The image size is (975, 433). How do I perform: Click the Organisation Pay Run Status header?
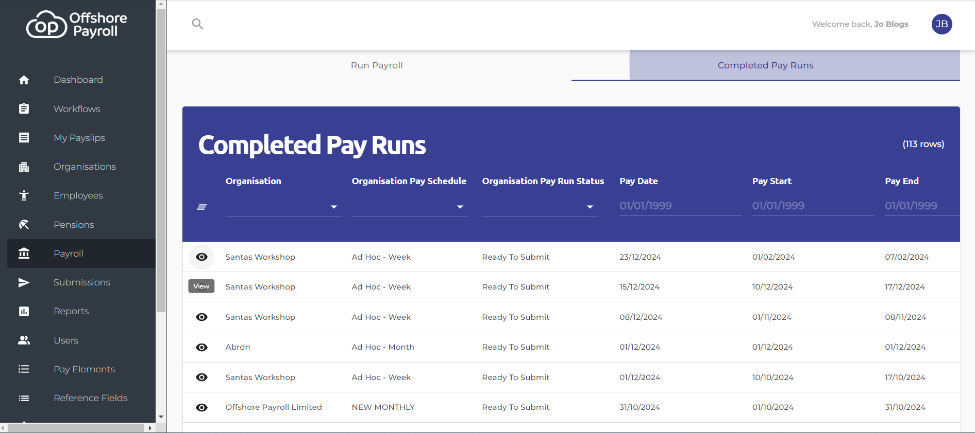coord(543,181)
